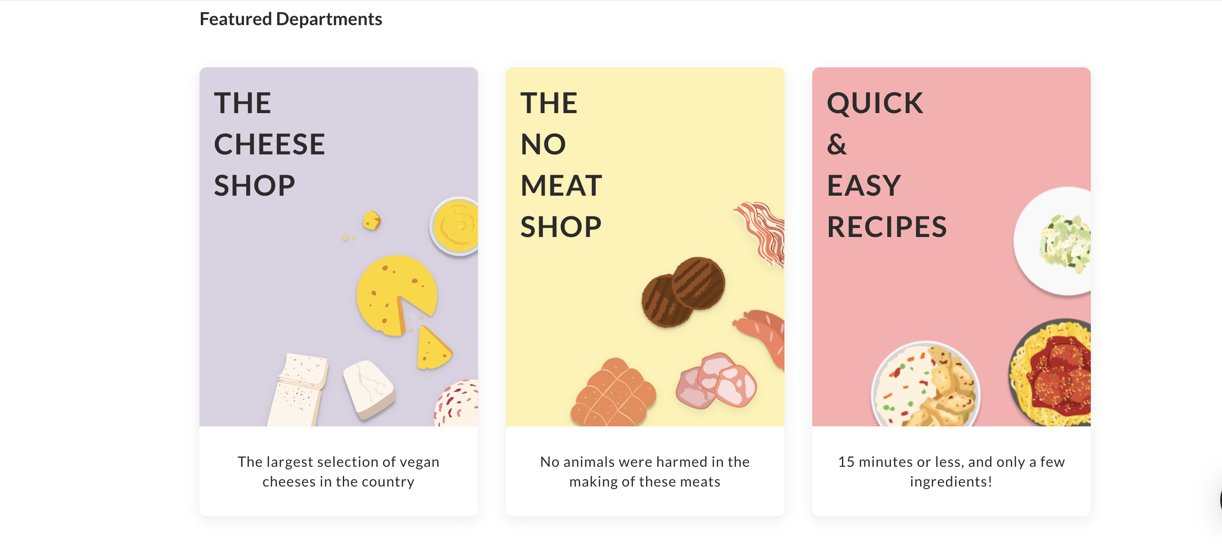
Task: Click the vegan cheeses description text
Action: click(x=338, y=471)
